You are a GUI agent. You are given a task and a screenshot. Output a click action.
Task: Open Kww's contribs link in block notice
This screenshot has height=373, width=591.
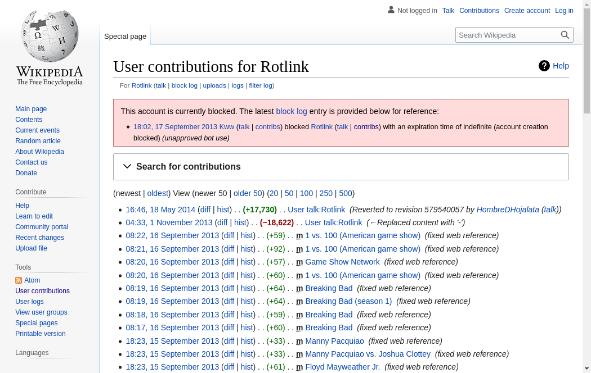(x=267, y=127)
